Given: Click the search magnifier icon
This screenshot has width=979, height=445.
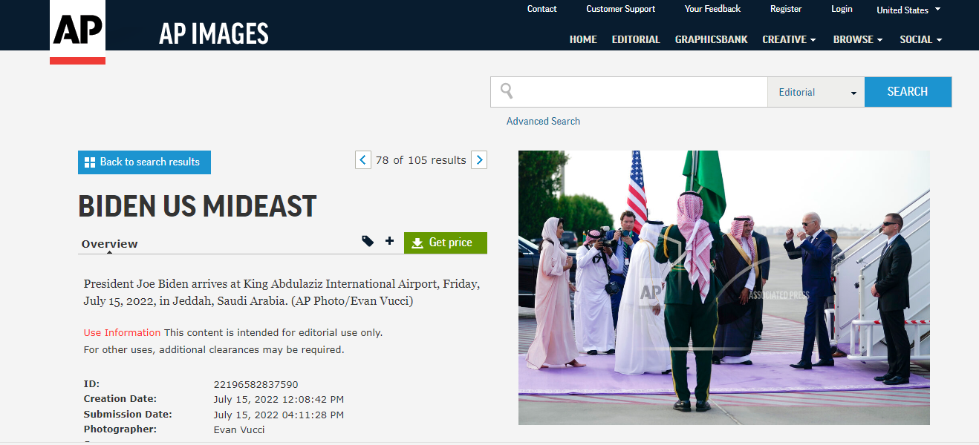Looking at the screenshot, I should click(x=507, y=91).
